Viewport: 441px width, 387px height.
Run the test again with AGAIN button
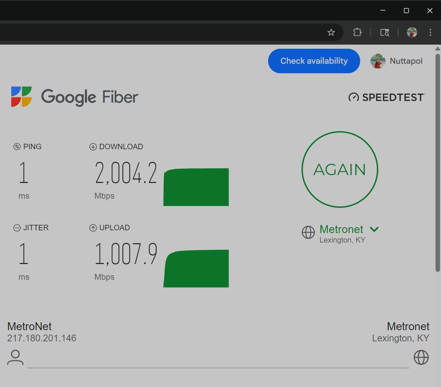pyautogui.click(x=340, y=169)
